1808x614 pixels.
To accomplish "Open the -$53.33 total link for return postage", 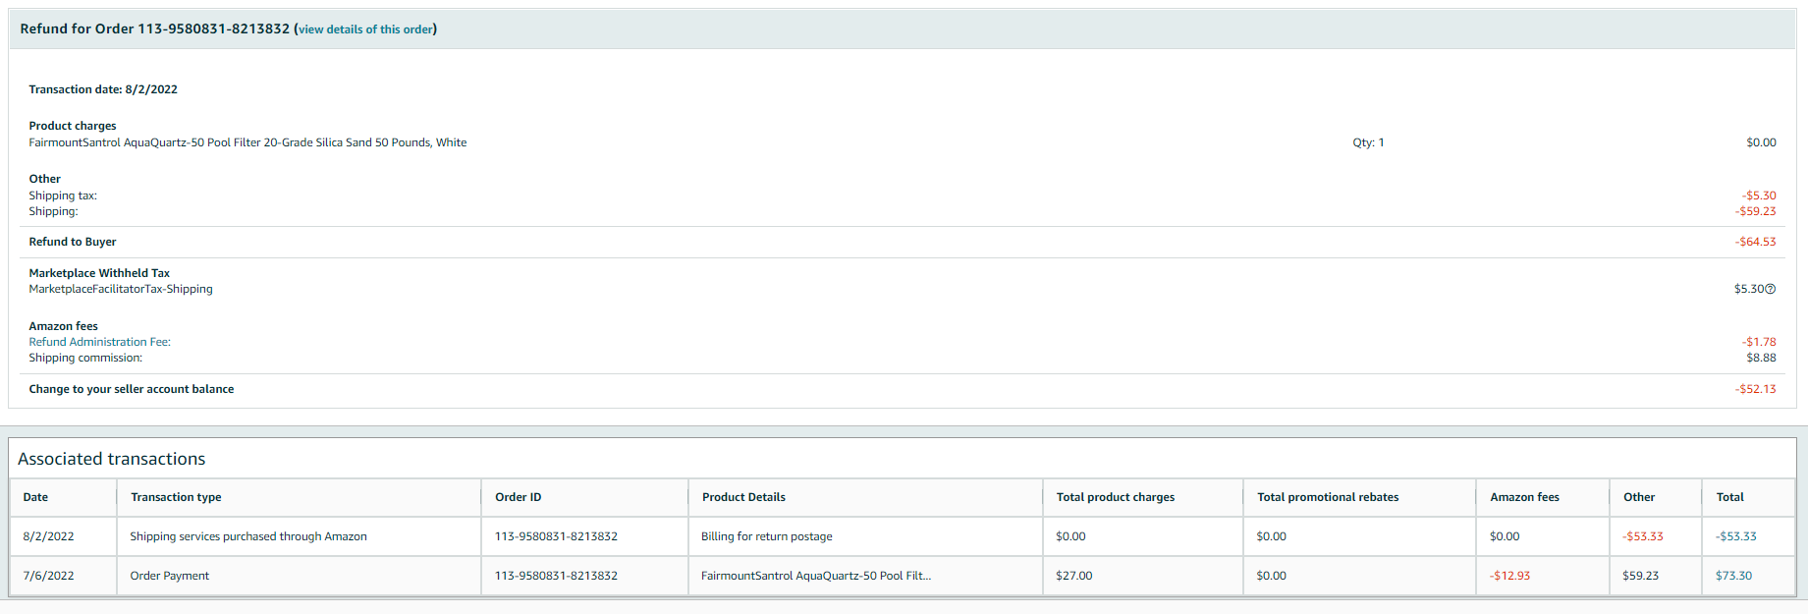I will tap(1735, 536).
